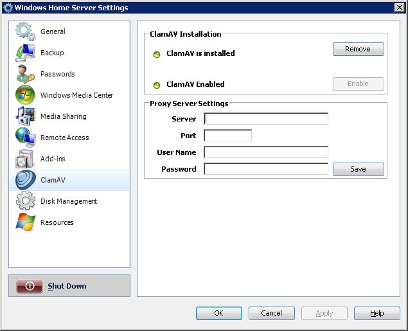Viewport: 408px width, 331px height.
Task: Save the proxy server settings
Action: [x=359, y=169]
